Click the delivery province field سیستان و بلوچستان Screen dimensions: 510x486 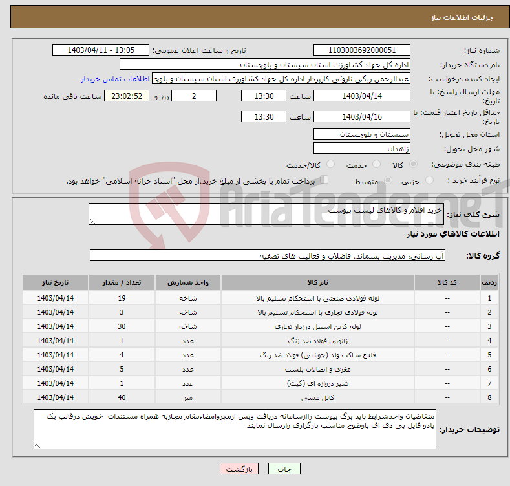click(x=362, y=134)
